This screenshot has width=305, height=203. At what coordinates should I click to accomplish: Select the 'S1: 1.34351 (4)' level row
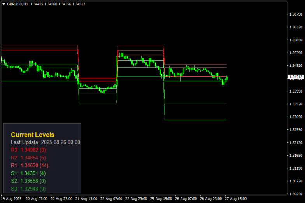28,173
